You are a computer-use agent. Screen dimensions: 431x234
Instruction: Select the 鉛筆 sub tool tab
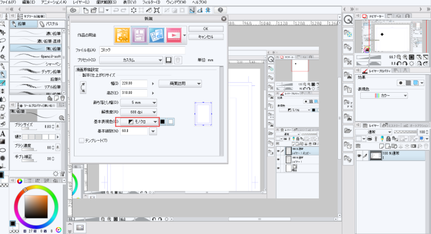[23, 24]
